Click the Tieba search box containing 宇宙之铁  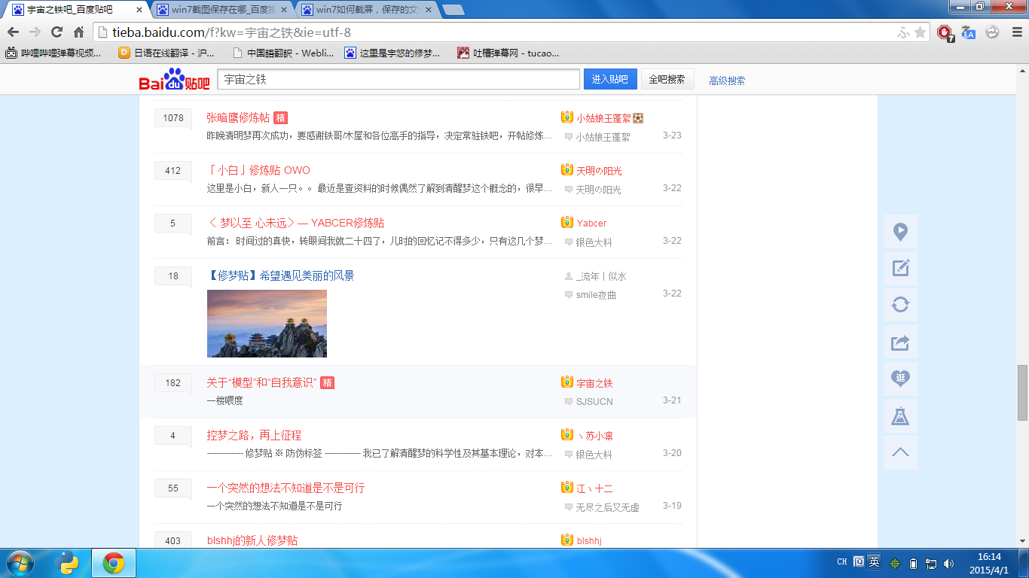coord(398,79)
